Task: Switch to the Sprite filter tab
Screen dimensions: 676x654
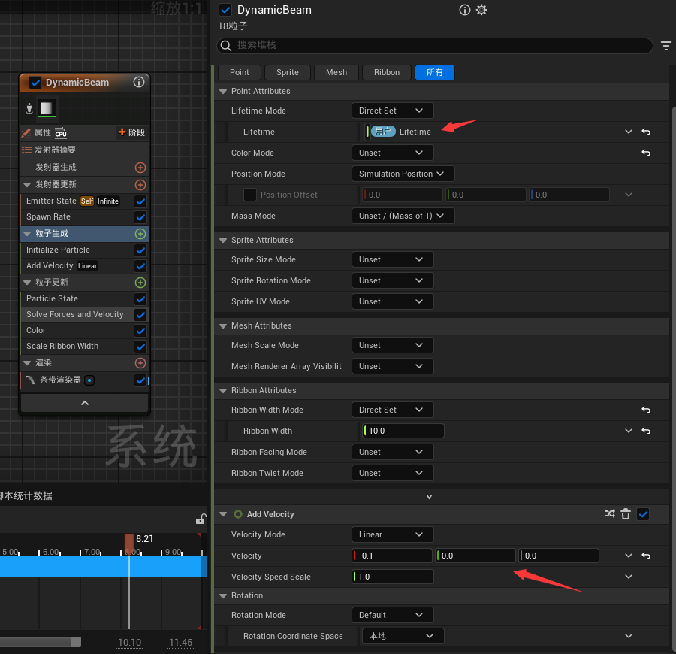Action: pos(288,72)
